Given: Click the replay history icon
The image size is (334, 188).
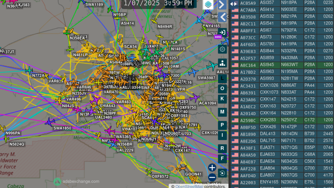Looking at the screenshot, I should (x=222, y=173).
